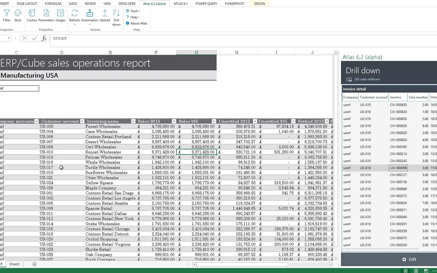
Task: Click About Atlas
Action: click(x=137, y=23)
